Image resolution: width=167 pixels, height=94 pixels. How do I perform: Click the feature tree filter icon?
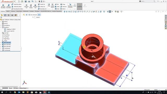[1, 17]
